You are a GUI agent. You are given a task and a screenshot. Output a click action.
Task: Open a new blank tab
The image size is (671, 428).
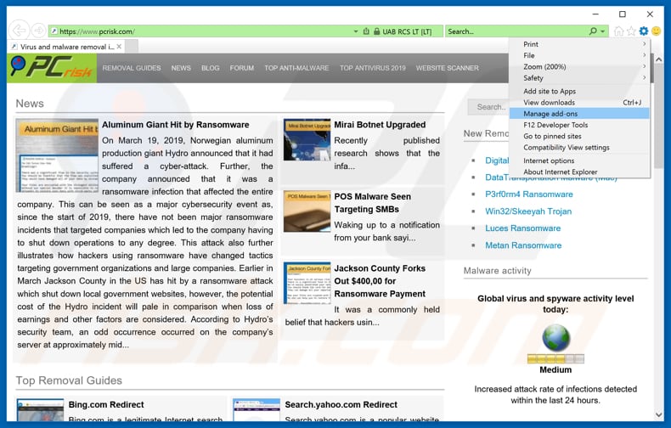point(132,47)
